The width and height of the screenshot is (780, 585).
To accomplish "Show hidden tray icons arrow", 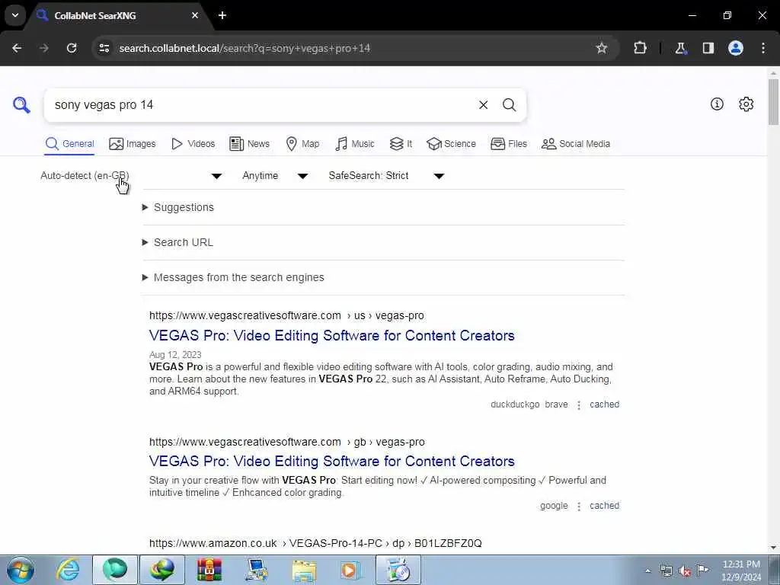I will (x=647, y=571).
